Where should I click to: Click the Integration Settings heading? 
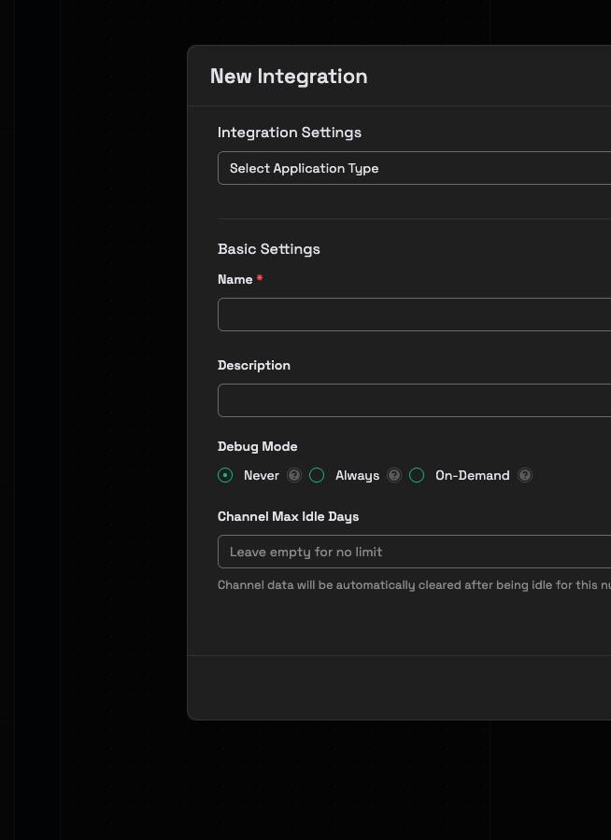[x=290, y=133]
